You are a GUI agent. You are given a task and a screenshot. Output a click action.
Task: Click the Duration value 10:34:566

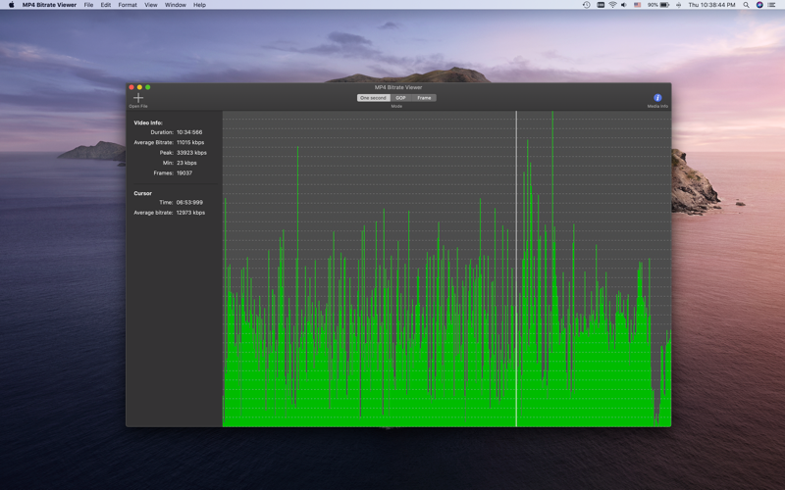189,132
